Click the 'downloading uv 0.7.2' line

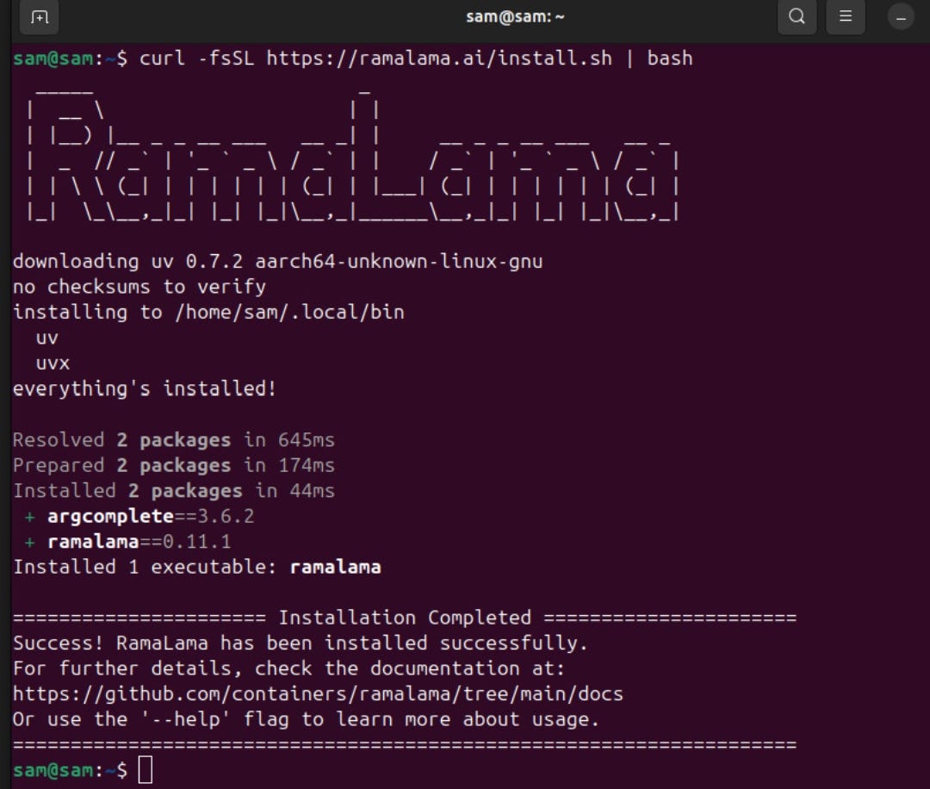pyautogui.click(x=277, y=262)
